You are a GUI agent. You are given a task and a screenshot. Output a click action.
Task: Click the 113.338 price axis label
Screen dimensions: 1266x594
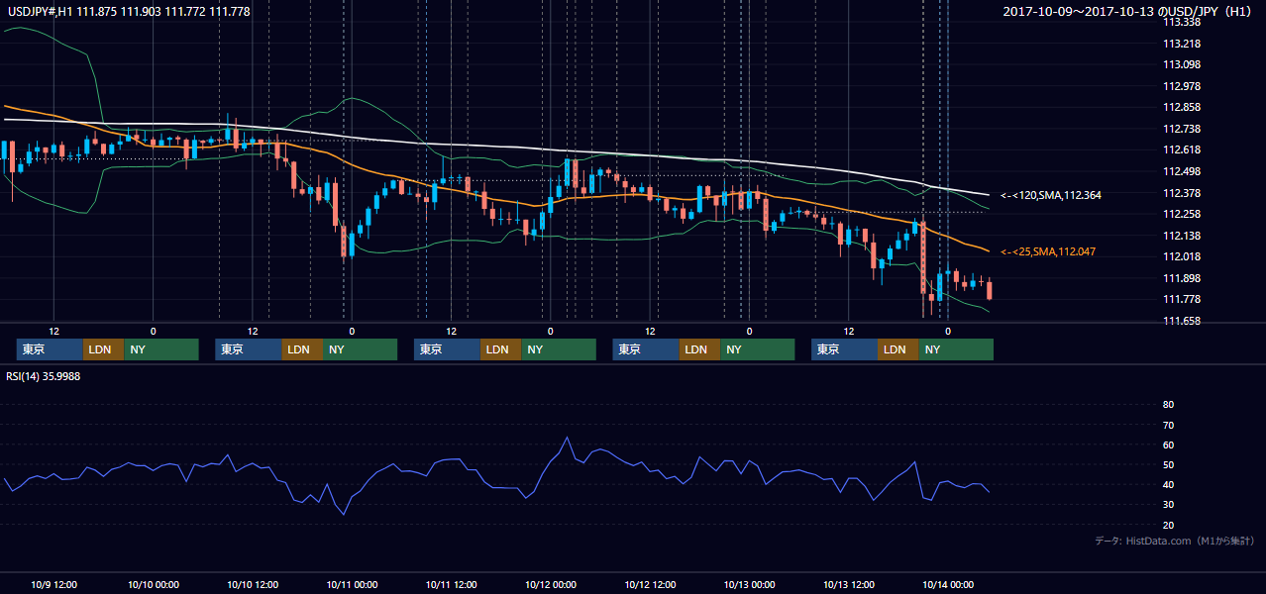pos(1182,22)
